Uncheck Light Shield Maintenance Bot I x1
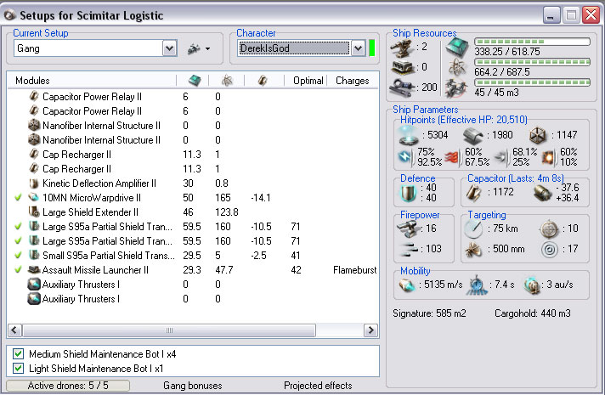 pyautogui.click(x=18, y=369)
